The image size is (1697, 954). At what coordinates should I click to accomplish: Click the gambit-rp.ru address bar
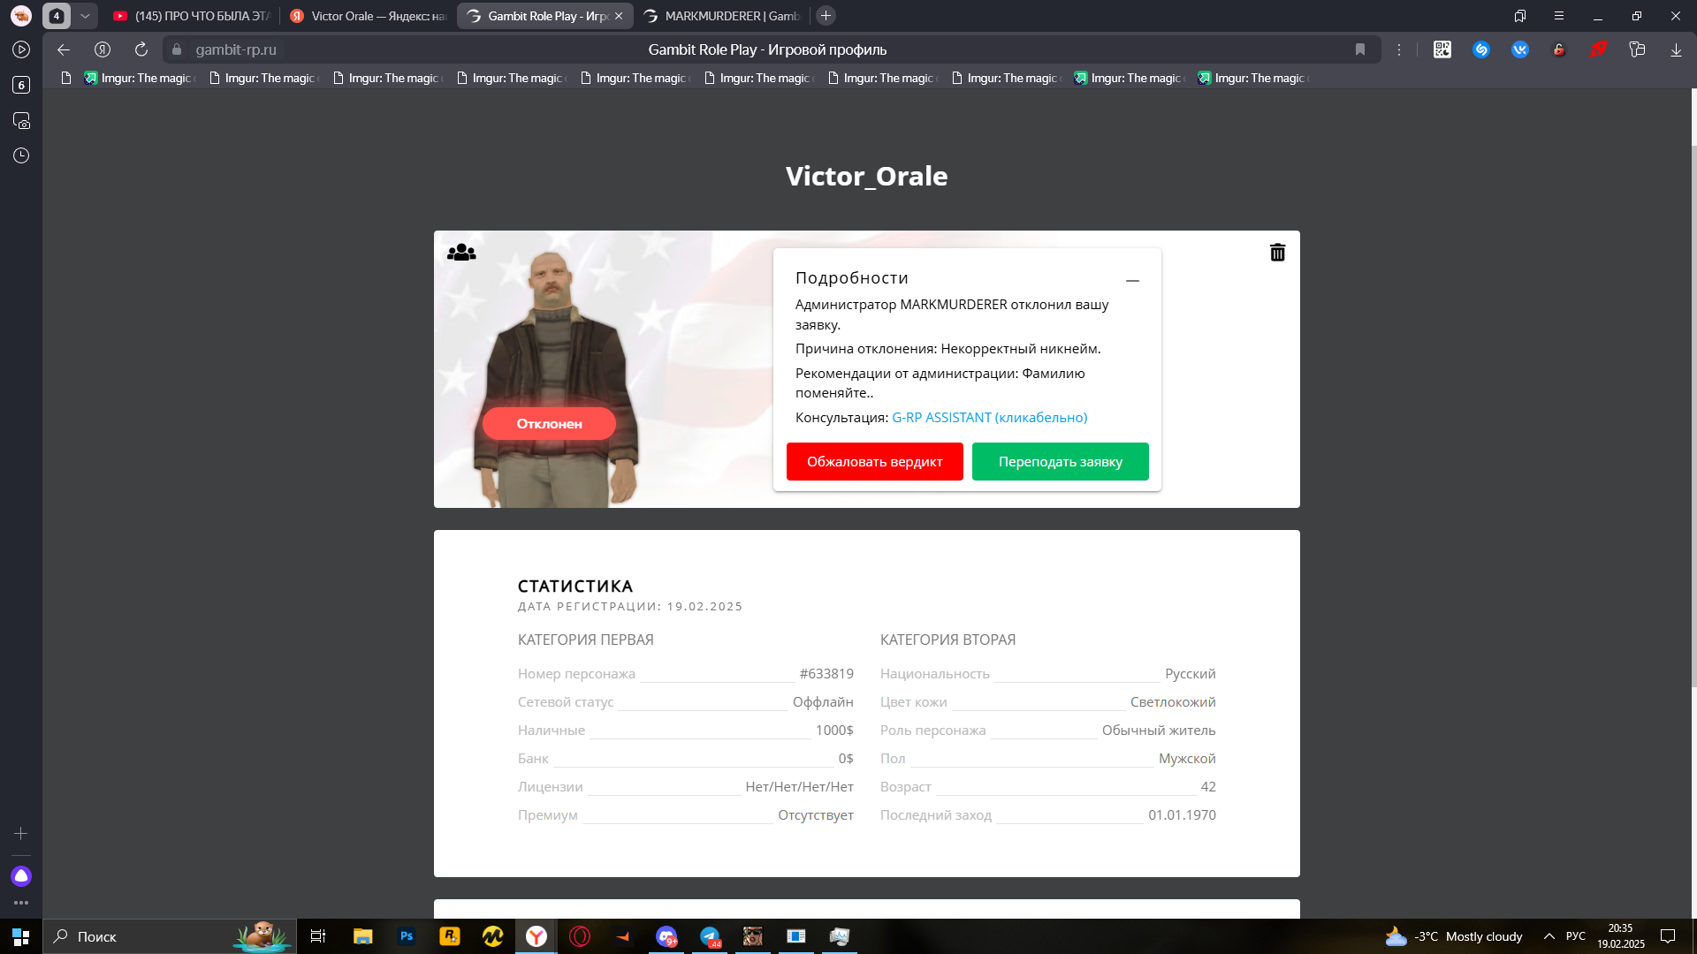tap(236, 49)
